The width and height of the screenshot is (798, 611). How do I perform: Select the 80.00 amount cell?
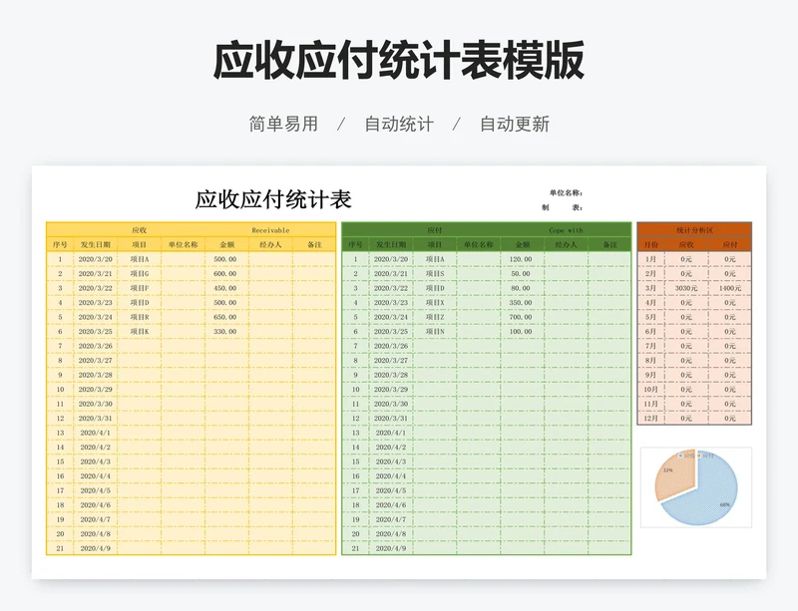(521, 288)
